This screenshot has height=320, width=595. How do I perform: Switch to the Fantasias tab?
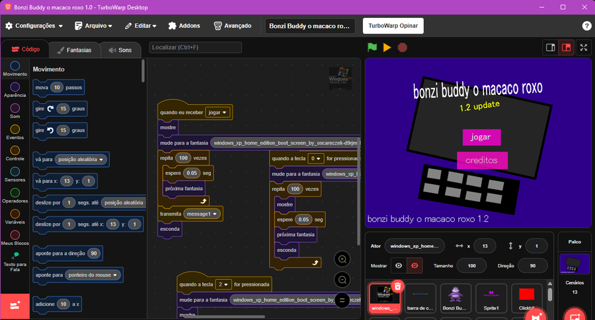74,50
